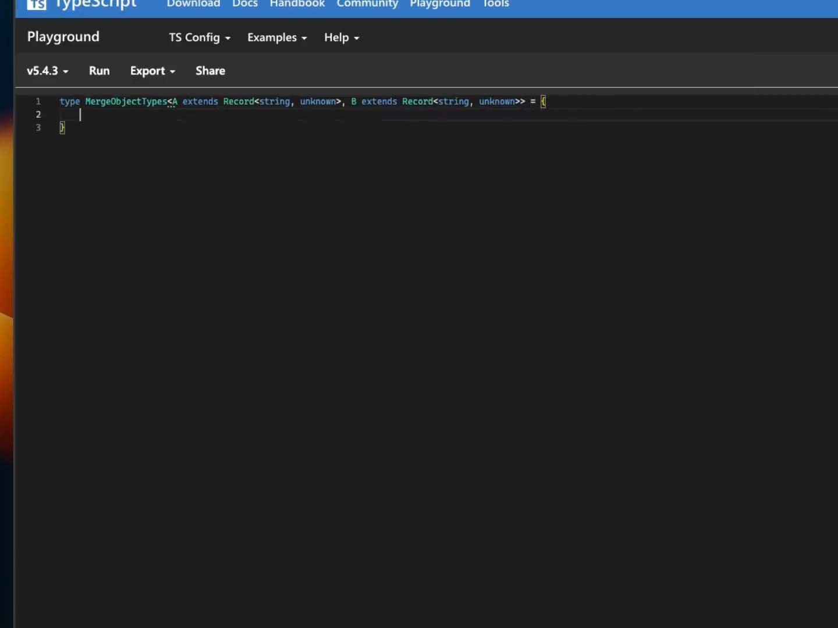Select line number 1 in the gutter
This screenshot has width=838, height=628.
[38, 102]
